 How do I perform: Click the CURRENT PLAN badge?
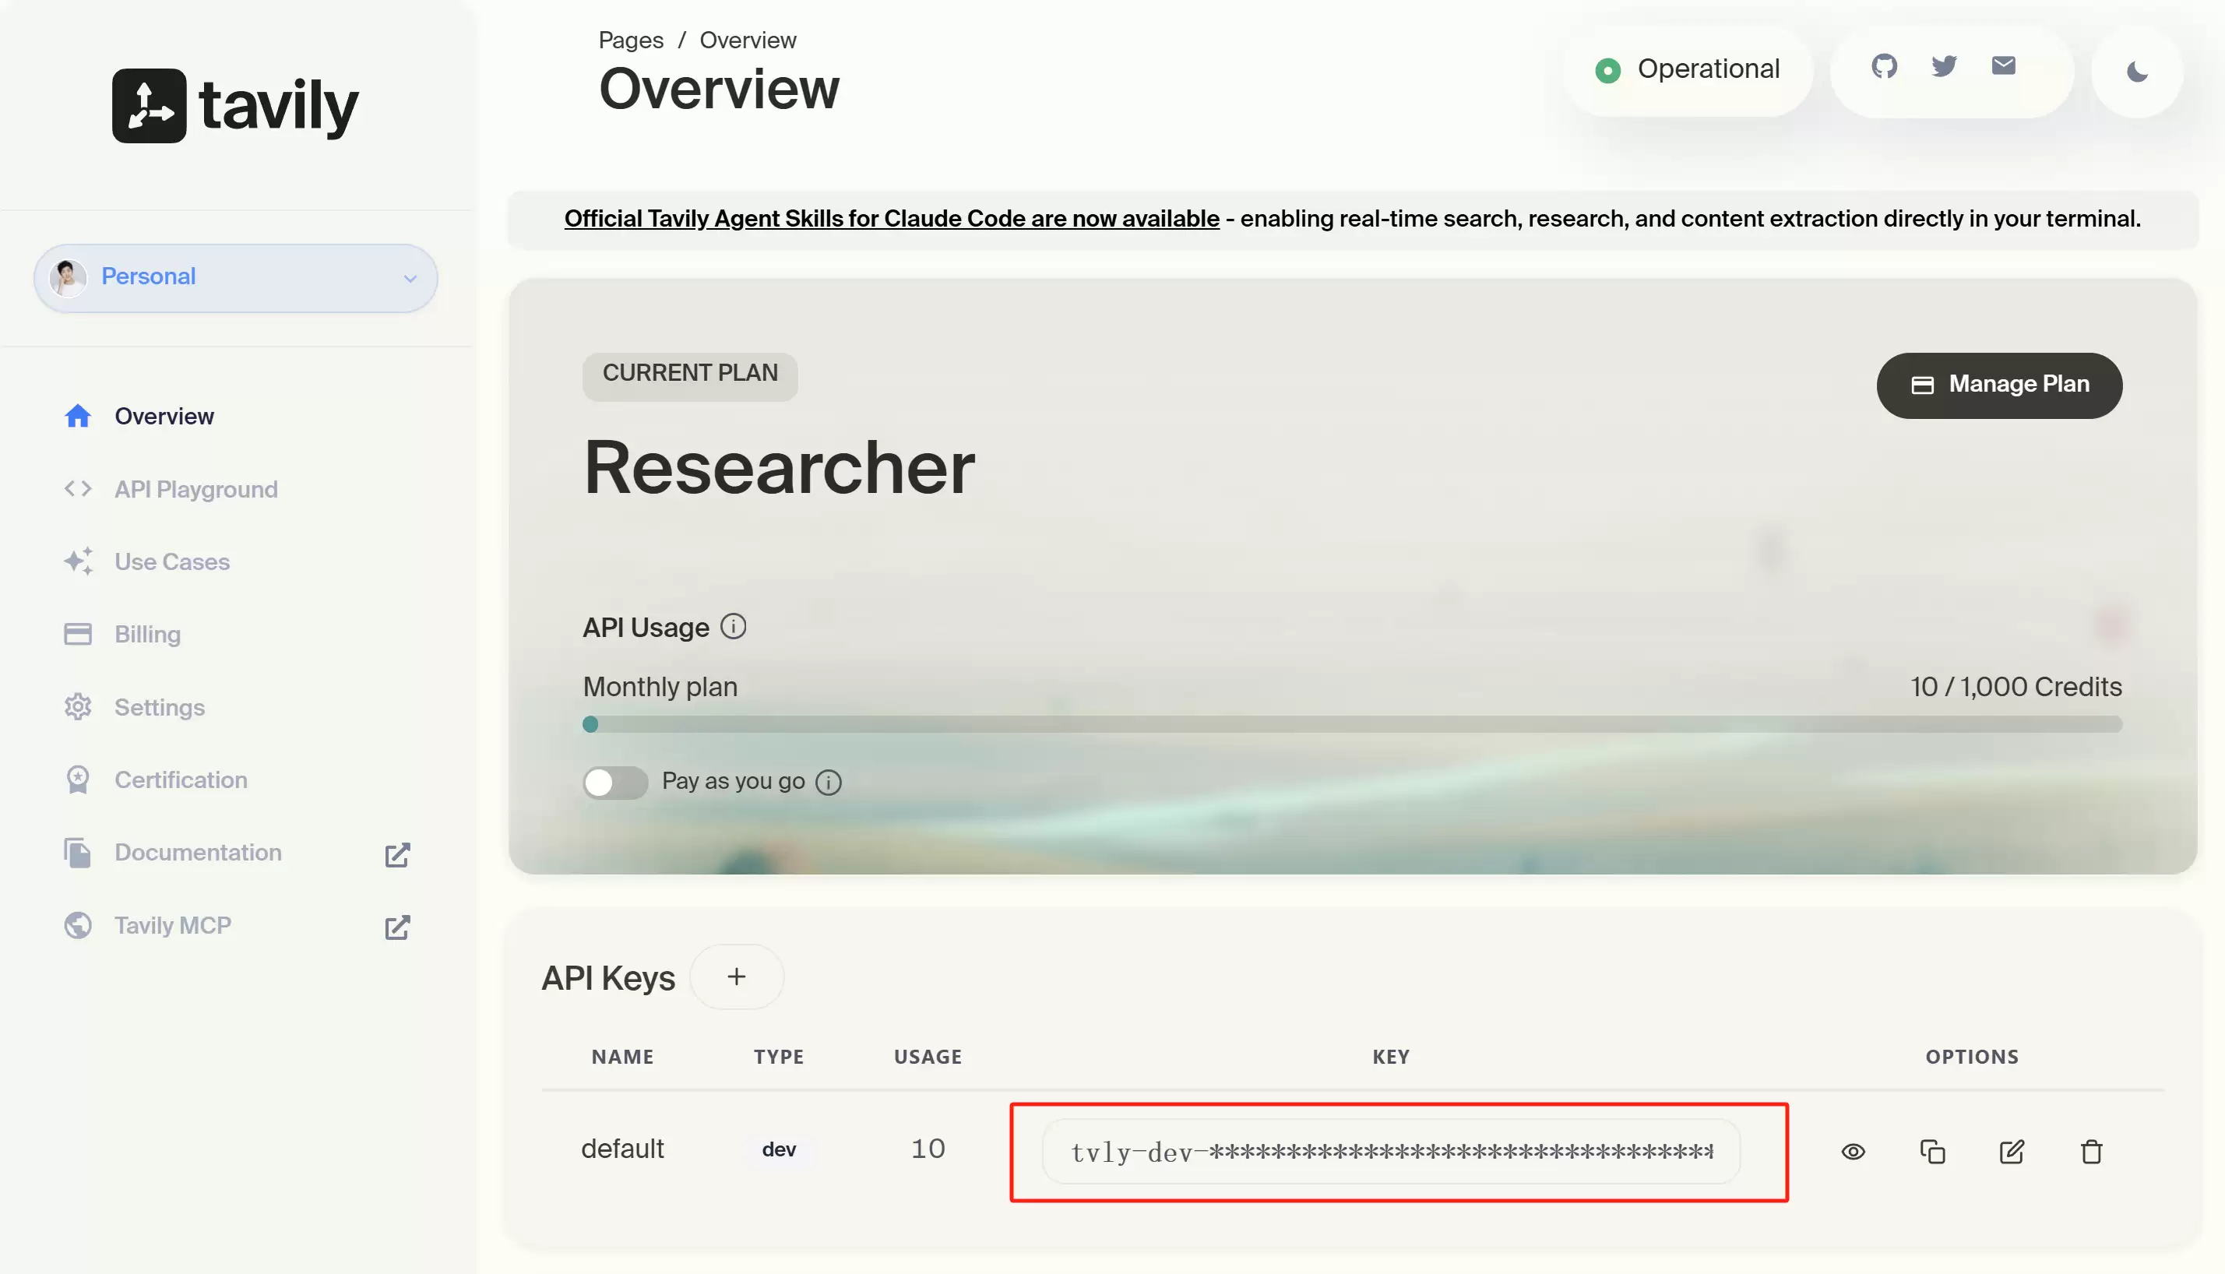pos(689,376)
